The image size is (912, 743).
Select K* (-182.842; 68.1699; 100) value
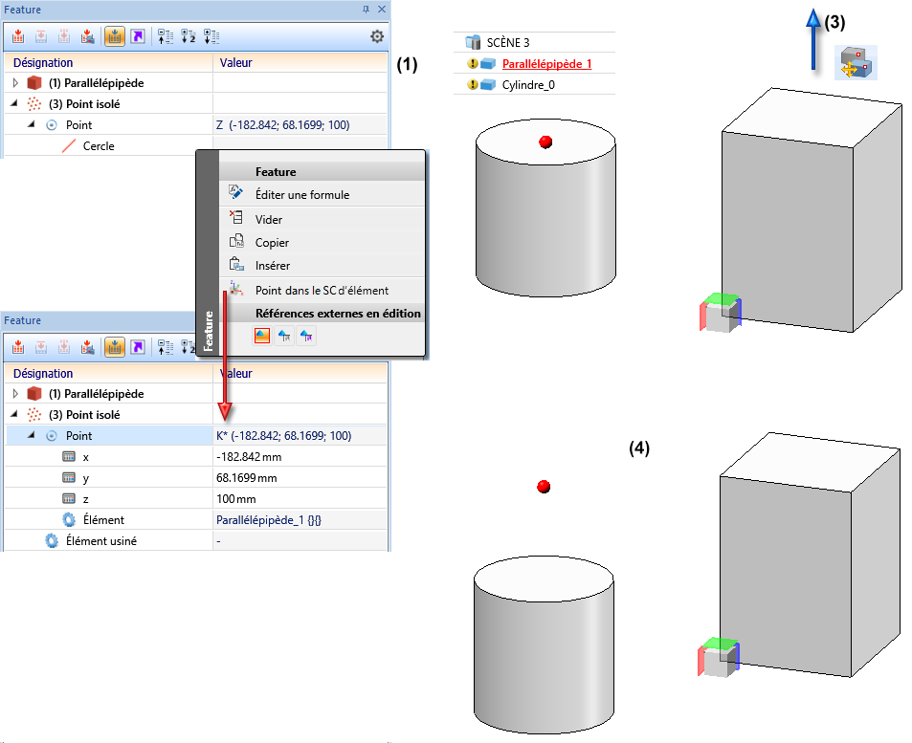coord(284,435)
